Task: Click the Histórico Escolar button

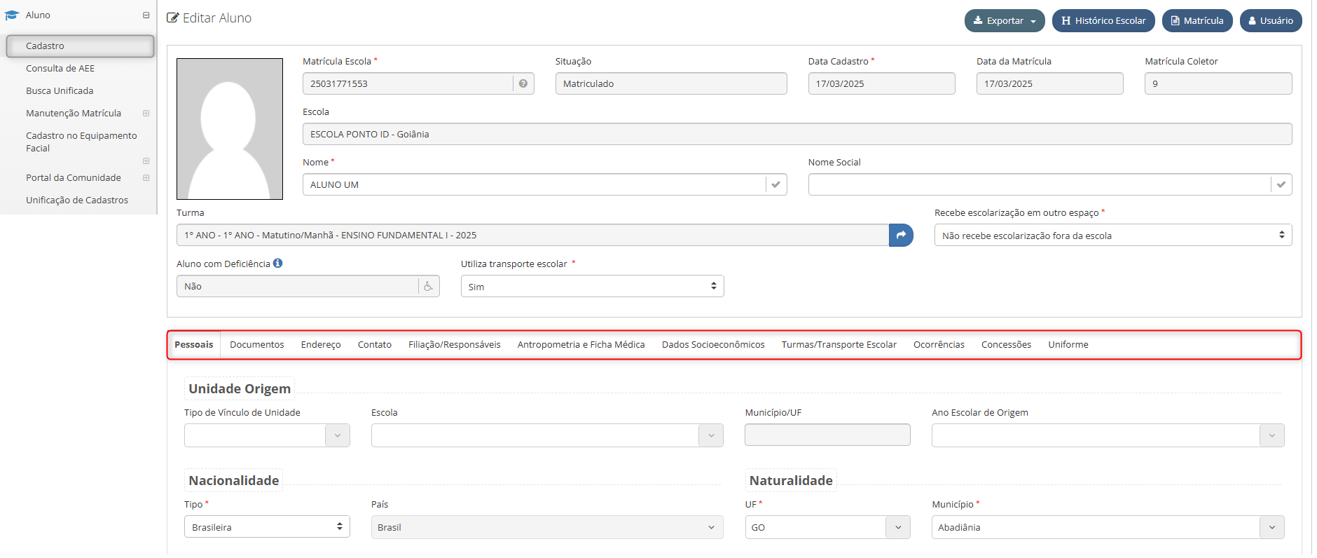Action: coord(1103,20)
